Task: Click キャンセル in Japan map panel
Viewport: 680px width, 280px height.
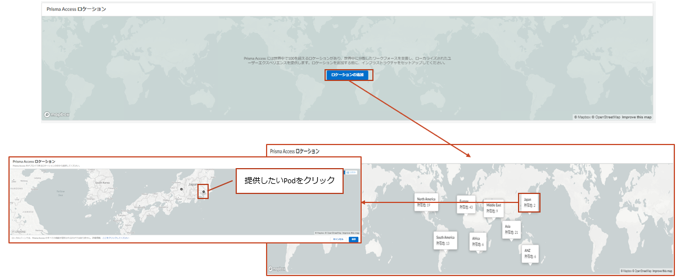Action: [x=339, y=240]
